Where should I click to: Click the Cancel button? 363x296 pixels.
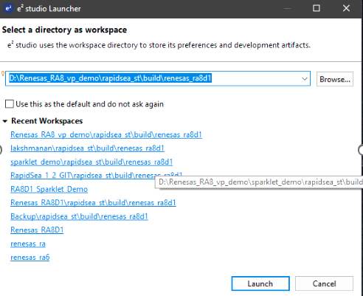coord(324,283)
